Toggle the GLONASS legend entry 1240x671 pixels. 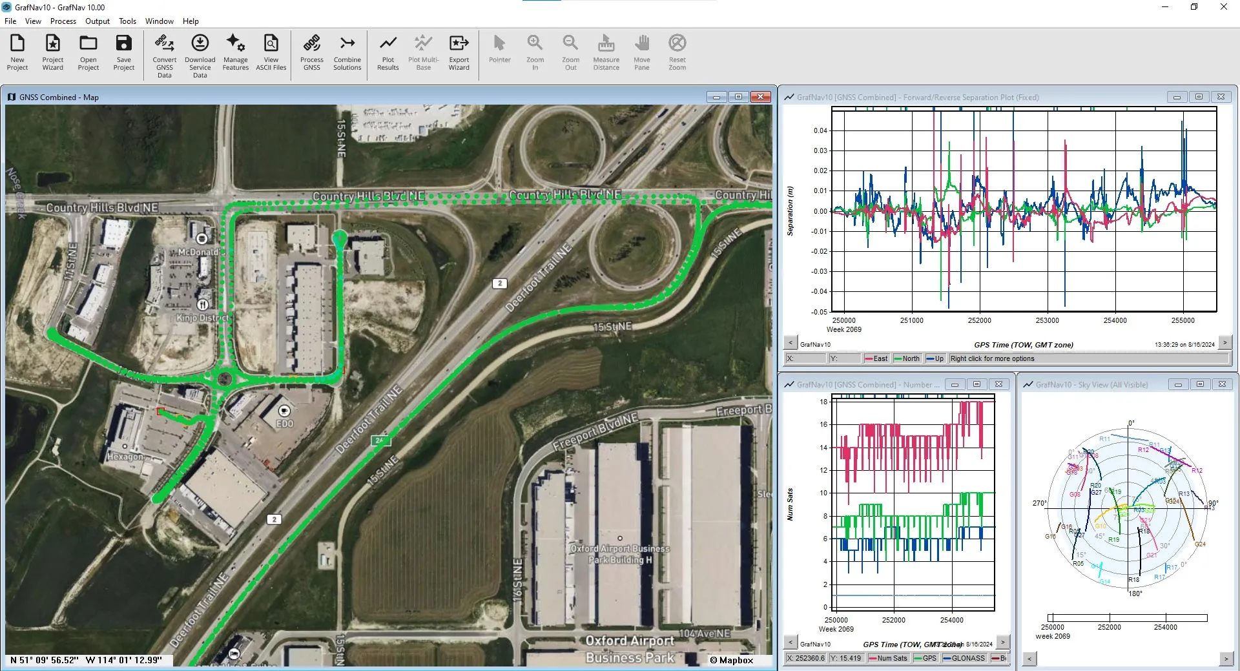point(964,658)
